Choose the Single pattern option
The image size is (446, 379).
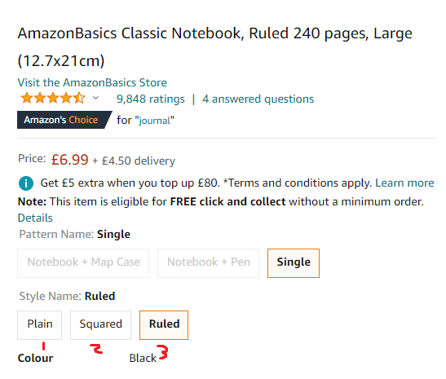(294, 263)
